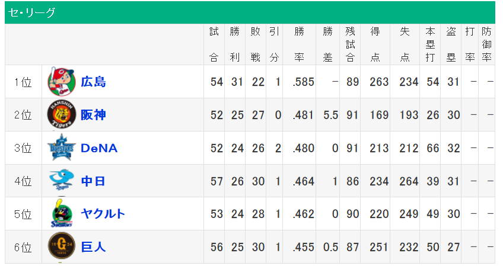
Task: Click the 本塁打 column header
Action: tap(431, 44)
